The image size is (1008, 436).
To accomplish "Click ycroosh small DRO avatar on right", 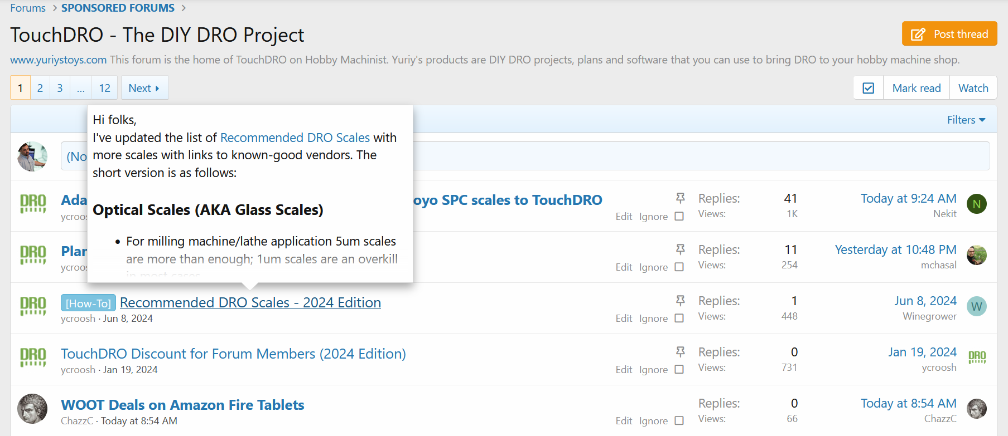I will point(977,357).
